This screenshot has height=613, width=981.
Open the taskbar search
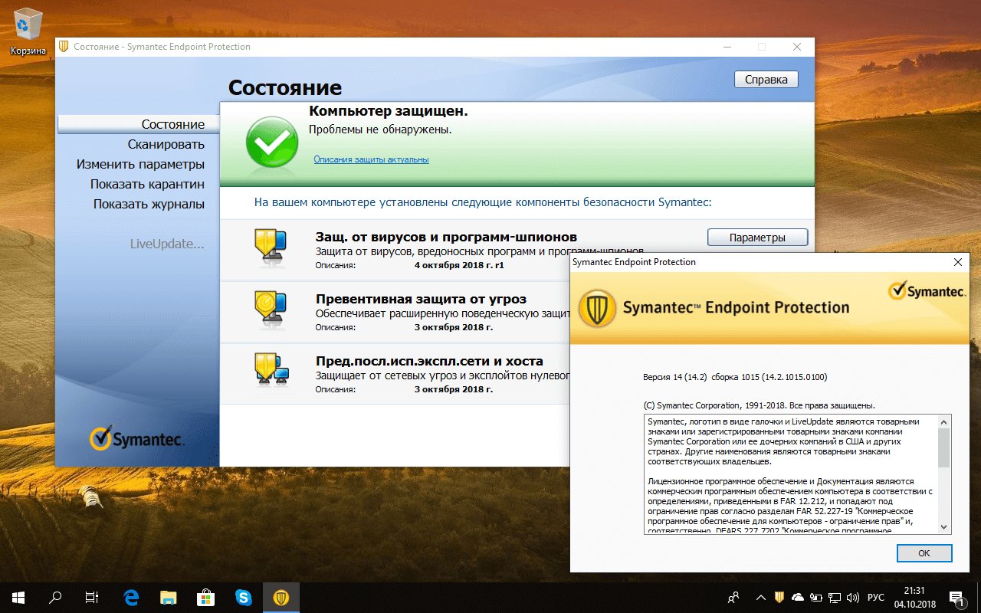click(55, 597)
